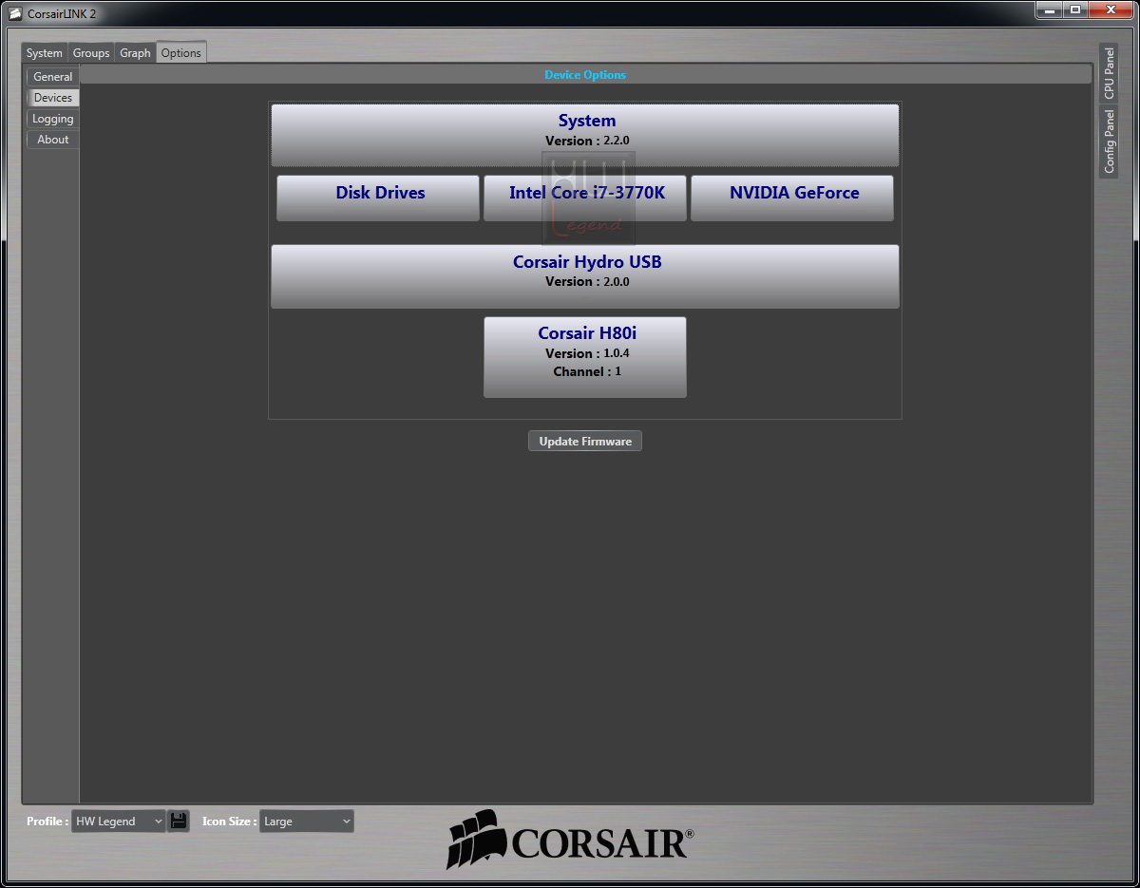Switch to the System tab
The image size is (1140, 888).
45,53
